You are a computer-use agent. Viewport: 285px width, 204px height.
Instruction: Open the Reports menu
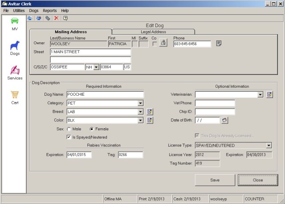(x=49, y=10)
